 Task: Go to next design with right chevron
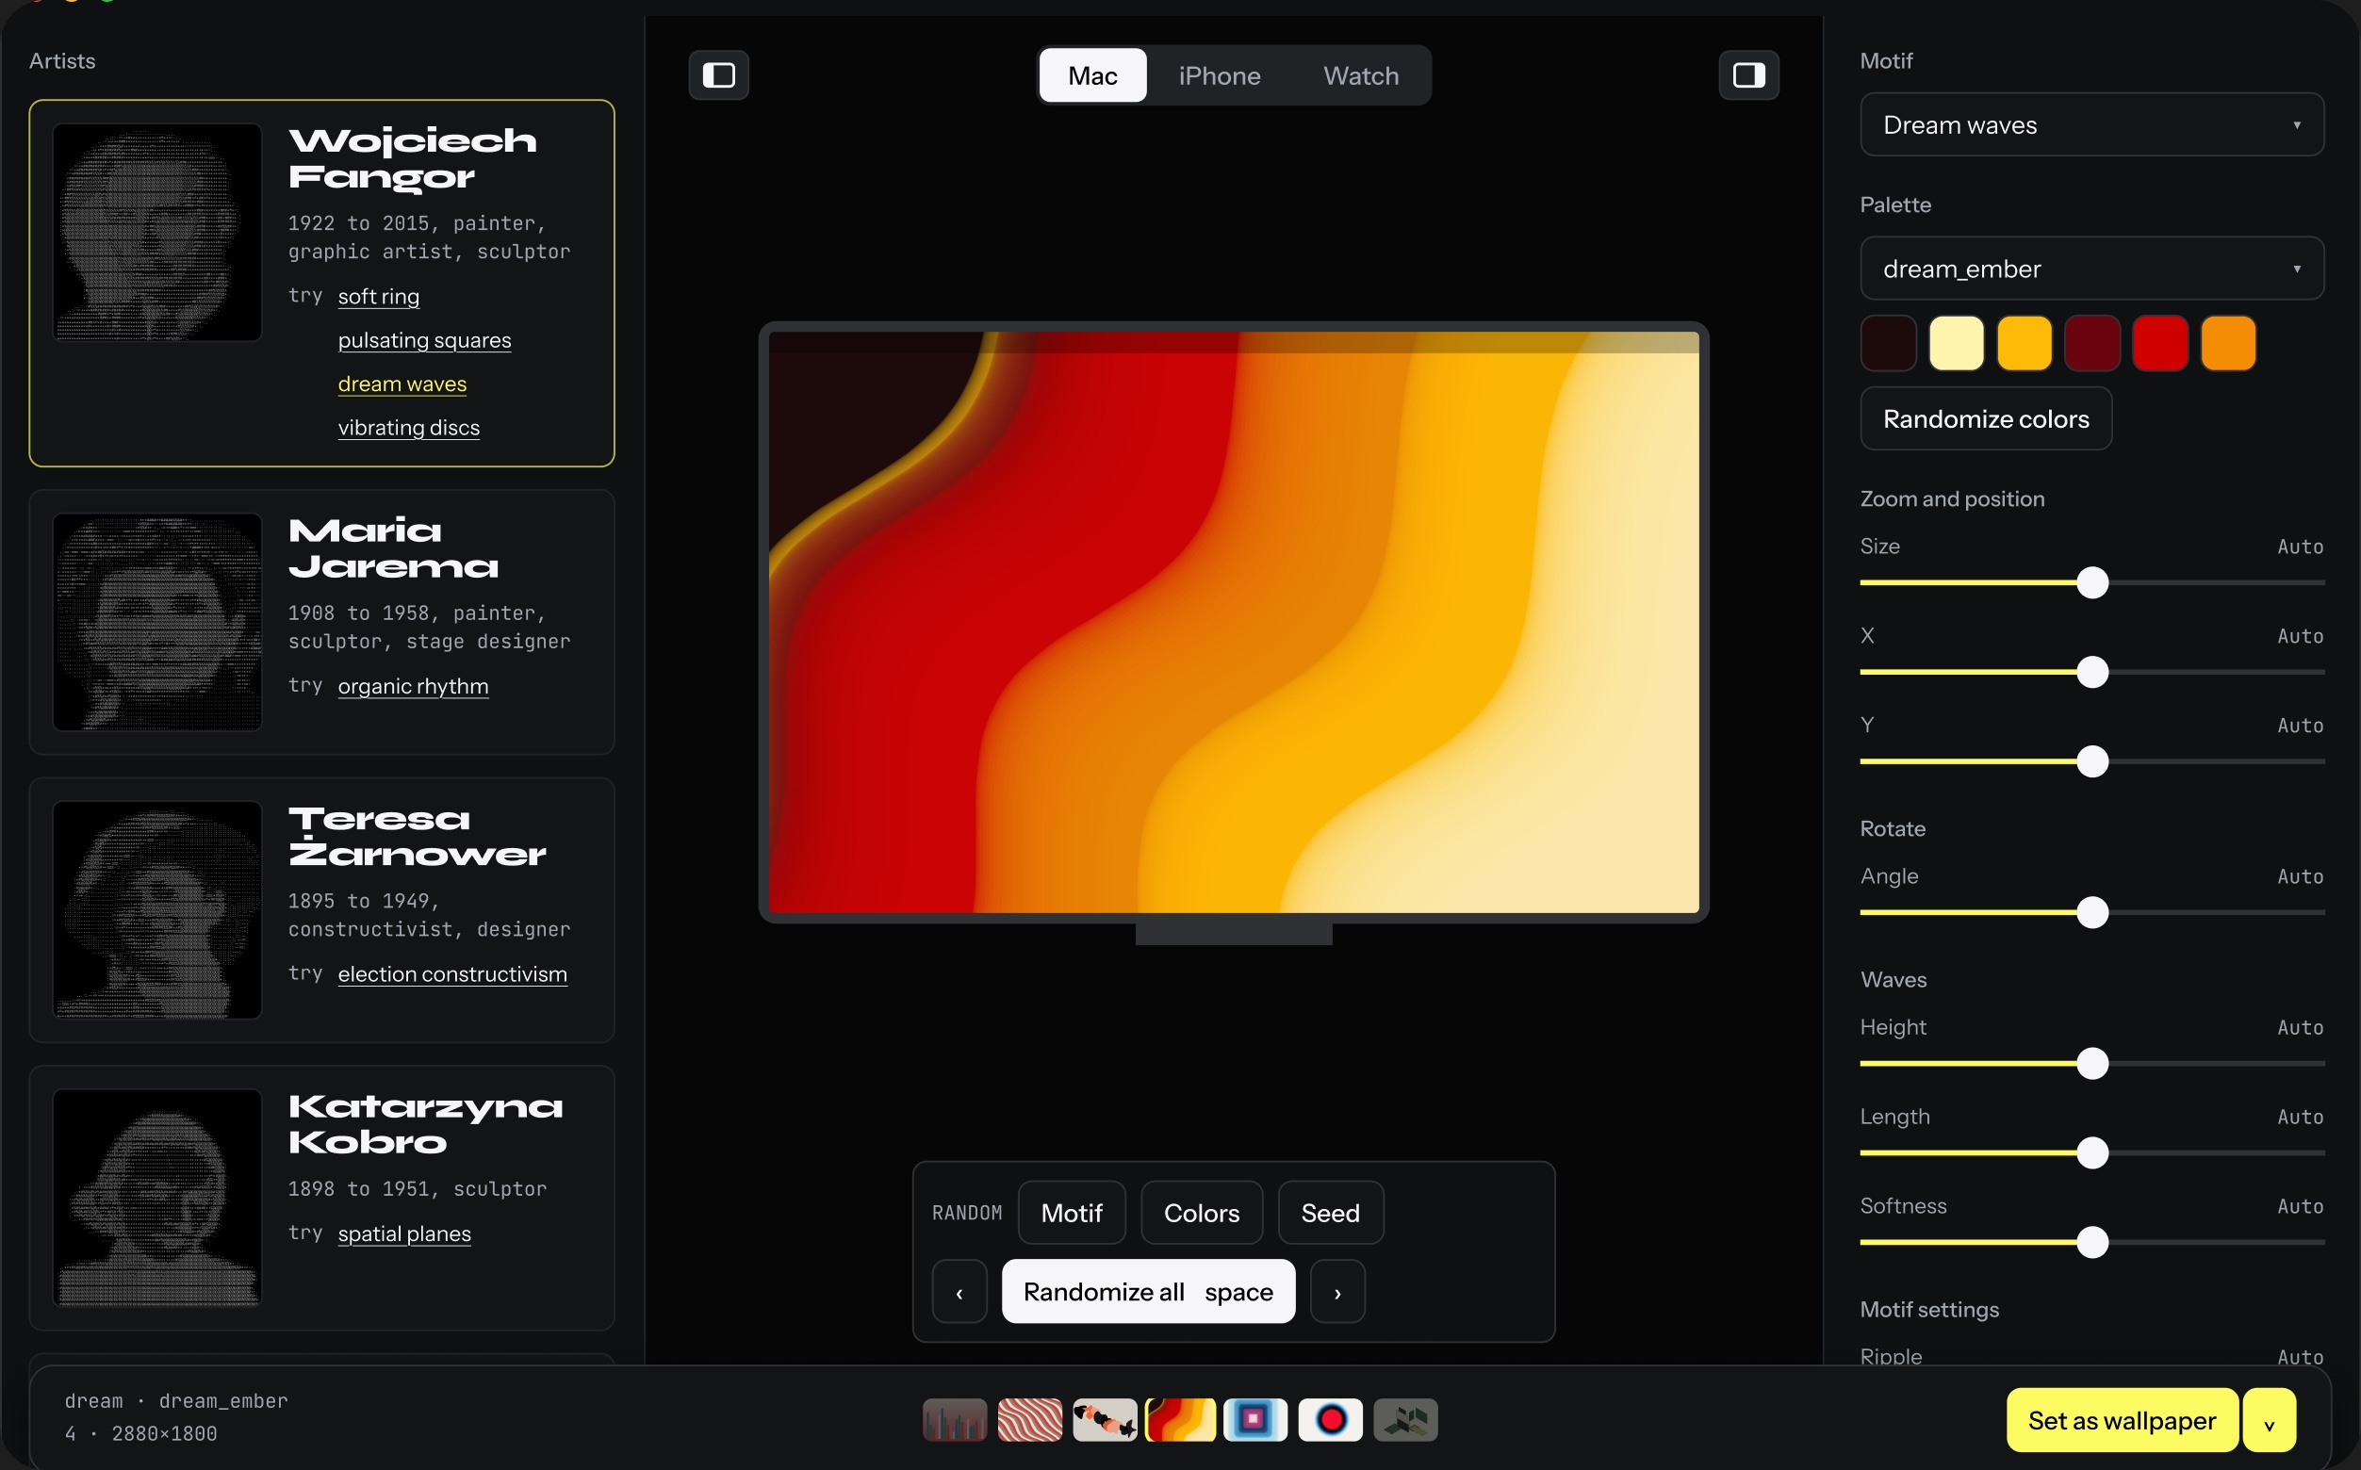pos(1337,1291)
